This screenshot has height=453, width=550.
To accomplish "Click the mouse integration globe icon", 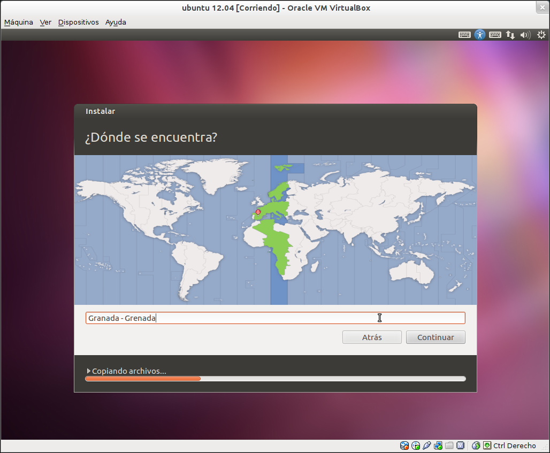I will coord(476,446).
